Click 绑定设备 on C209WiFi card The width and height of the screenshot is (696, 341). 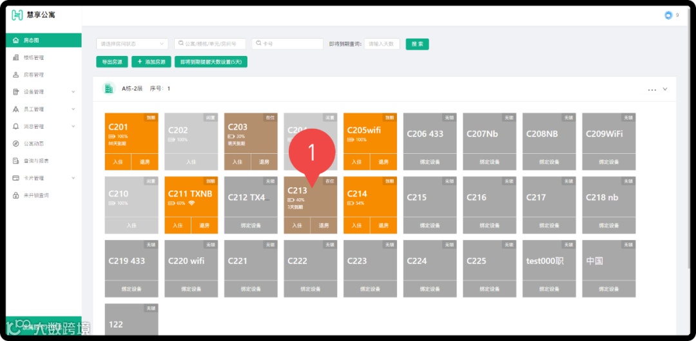coord(608,162)
